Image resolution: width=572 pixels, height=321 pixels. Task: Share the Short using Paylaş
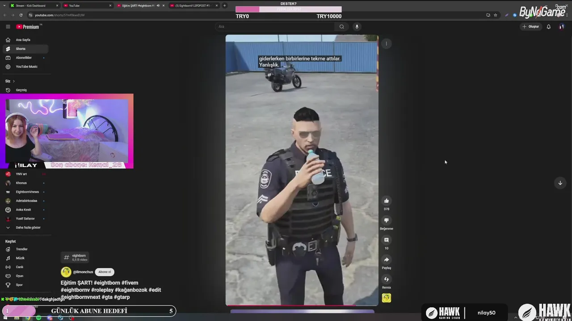coord(387,259)
